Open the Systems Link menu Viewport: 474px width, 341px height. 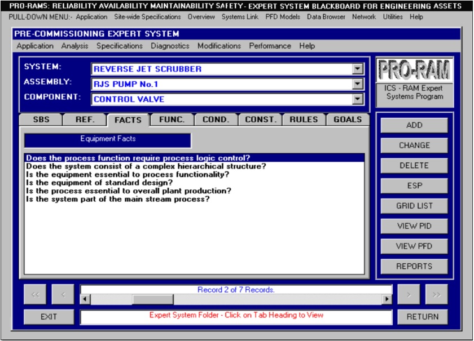click(240, 17)
